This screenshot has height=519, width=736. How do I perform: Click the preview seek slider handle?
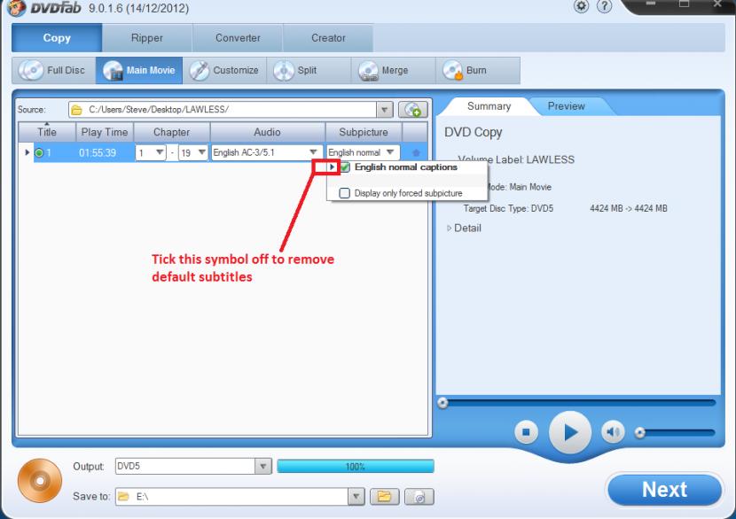coord(442,403)
